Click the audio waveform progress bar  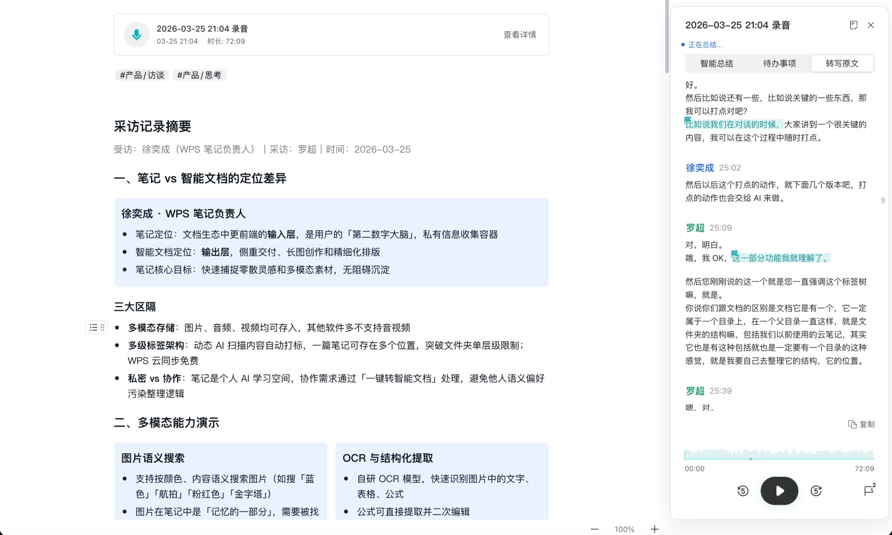pyautogui.click(x=779, y=455)
